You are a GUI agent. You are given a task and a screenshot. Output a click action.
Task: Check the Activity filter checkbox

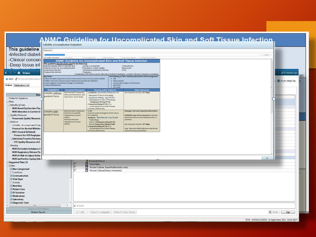(11, 182)
